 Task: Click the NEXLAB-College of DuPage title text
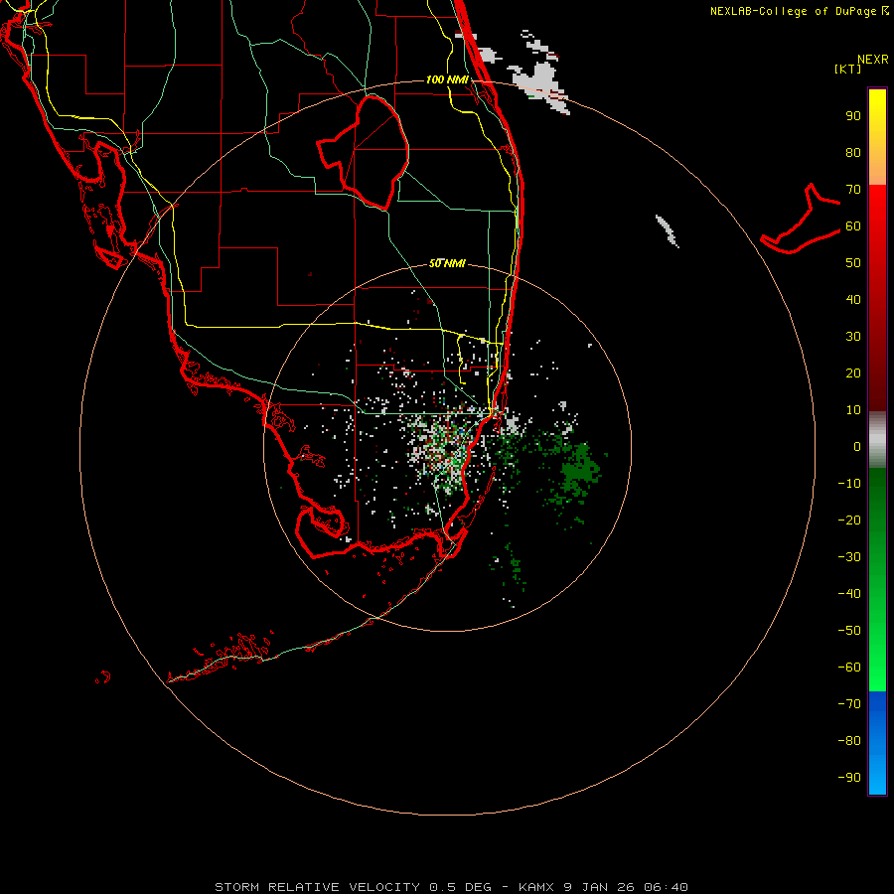[x=793, y=11]
